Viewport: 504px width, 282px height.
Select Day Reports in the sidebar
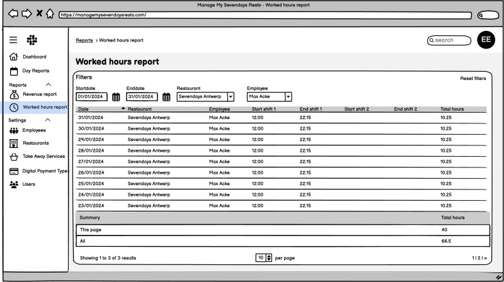pyautogui.click(x=35, y=70)
